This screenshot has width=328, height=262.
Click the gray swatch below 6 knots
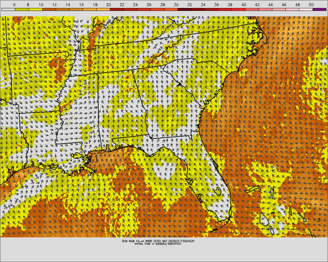pyautogui.click(x=8, y=9)
